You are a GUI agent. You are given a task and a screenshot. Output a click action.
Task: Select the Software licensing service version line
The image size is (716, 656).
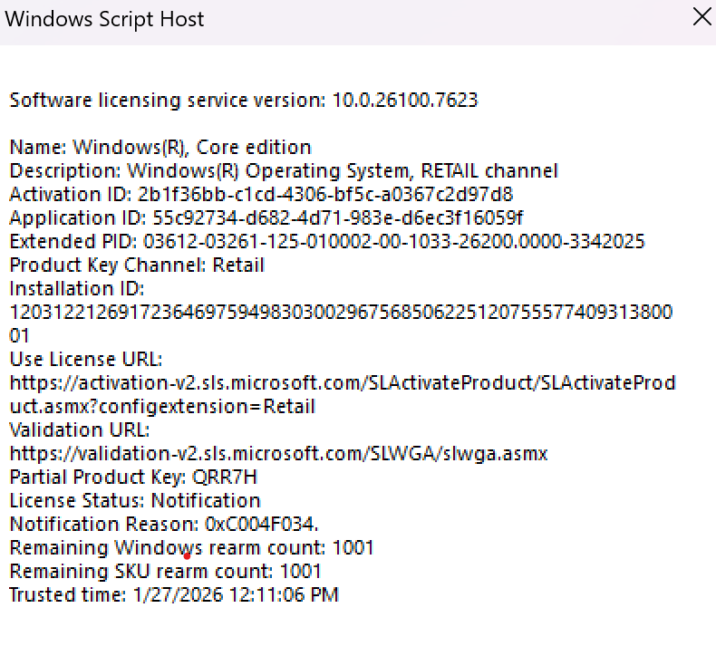244,101
